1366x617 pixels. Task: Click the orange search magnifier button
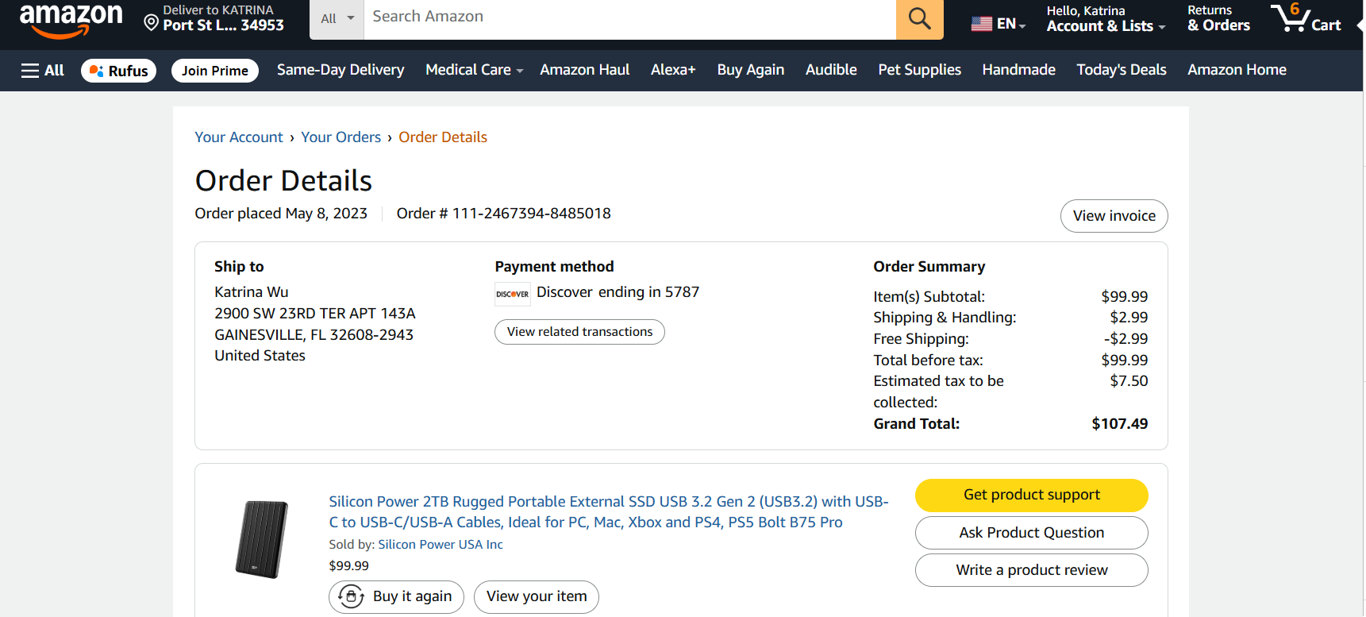click(x=919, y=18)
